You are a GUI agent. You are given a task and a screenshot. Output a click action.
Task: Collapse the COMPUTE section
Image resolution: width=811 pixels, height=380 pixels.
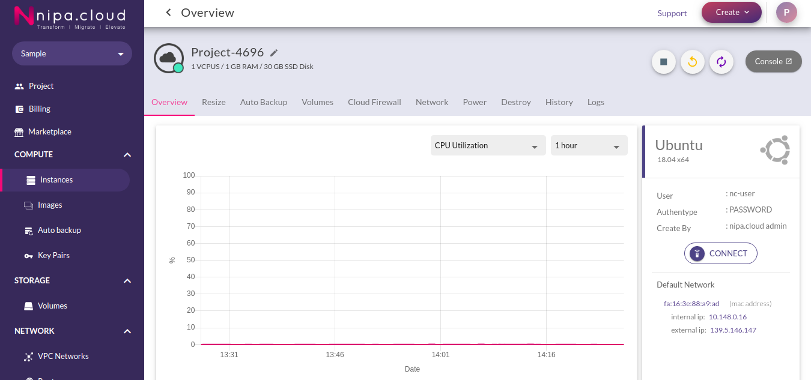(x=127, y=155)
